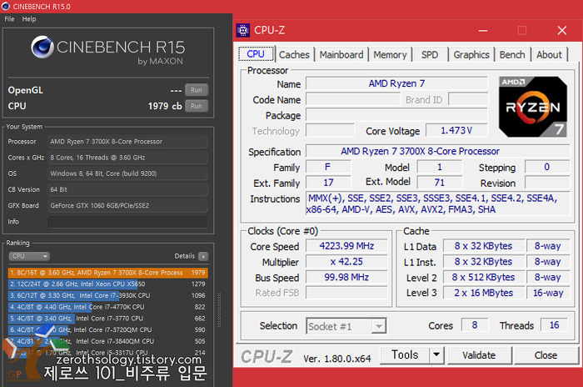Click the Cinebench R15 sphere logo

[x=42, y=47]
